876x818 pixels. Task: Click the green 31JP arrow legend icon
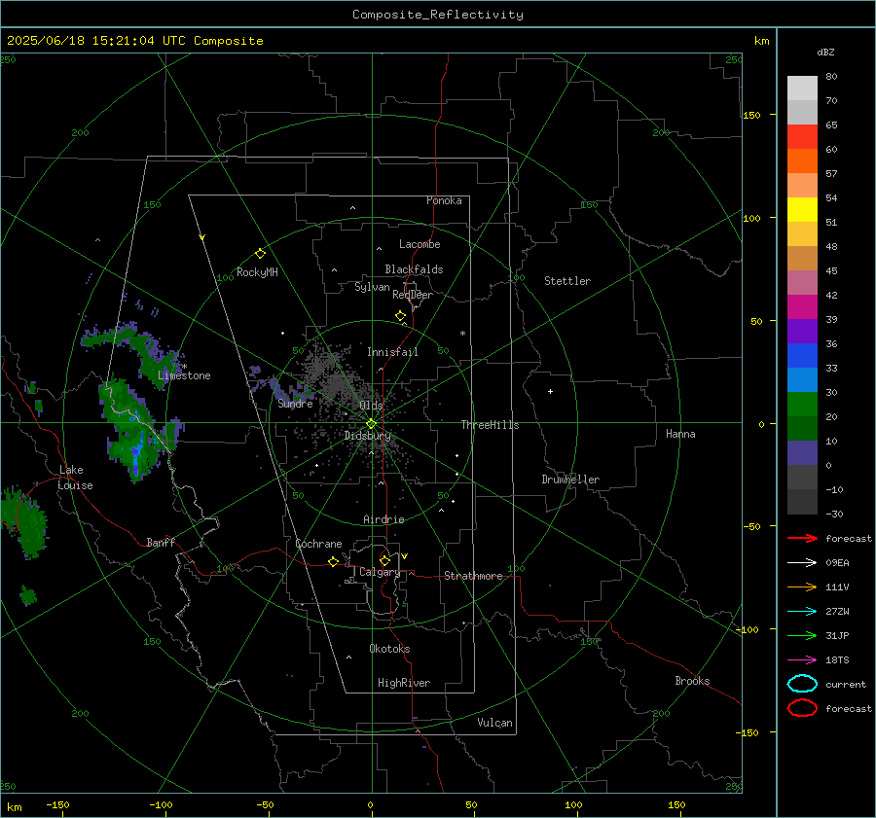click(802, 635)
